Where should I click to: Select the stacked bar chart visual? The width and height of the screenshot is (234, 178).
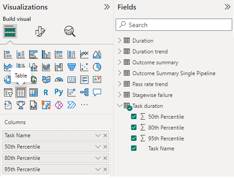(x=8, y=54)
